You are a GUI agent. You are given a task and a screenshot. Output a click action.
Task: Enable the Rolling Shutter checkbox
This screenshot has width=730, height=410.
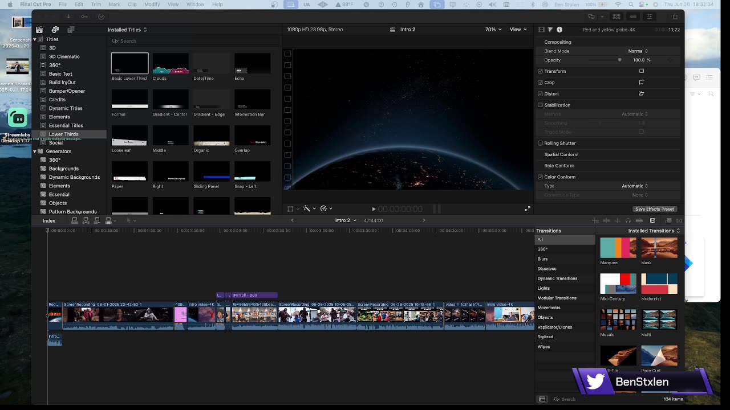click(540, 143)
